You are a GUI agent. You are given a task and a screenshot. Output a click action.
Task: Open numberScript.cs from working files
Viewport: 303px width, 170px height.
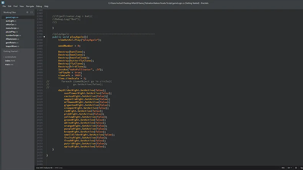(x=13, y=35)
